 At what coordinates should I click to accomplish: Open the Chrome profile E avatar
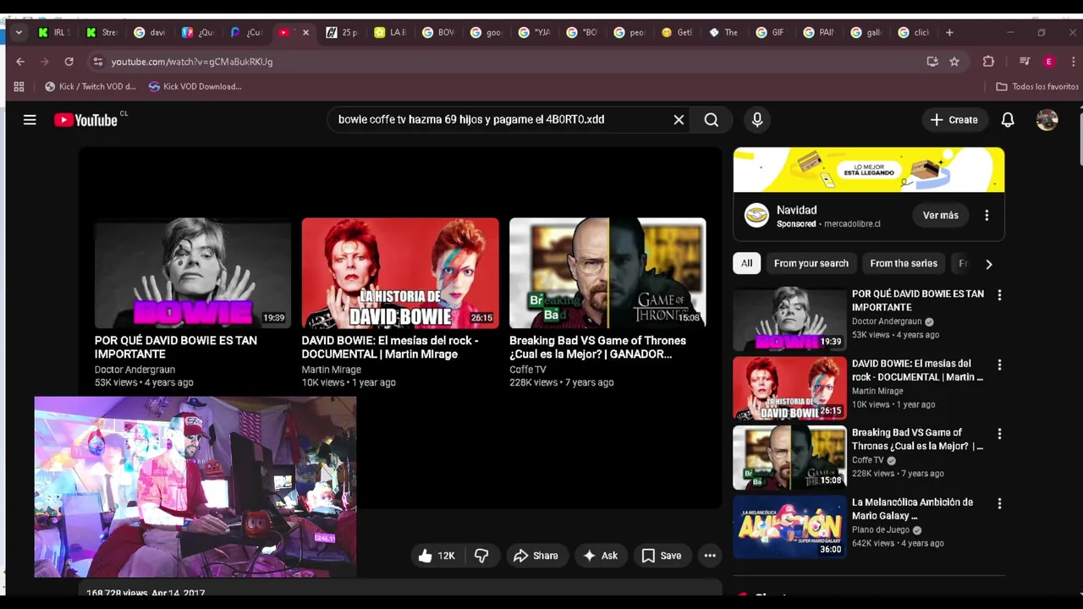coord(1049,62)
